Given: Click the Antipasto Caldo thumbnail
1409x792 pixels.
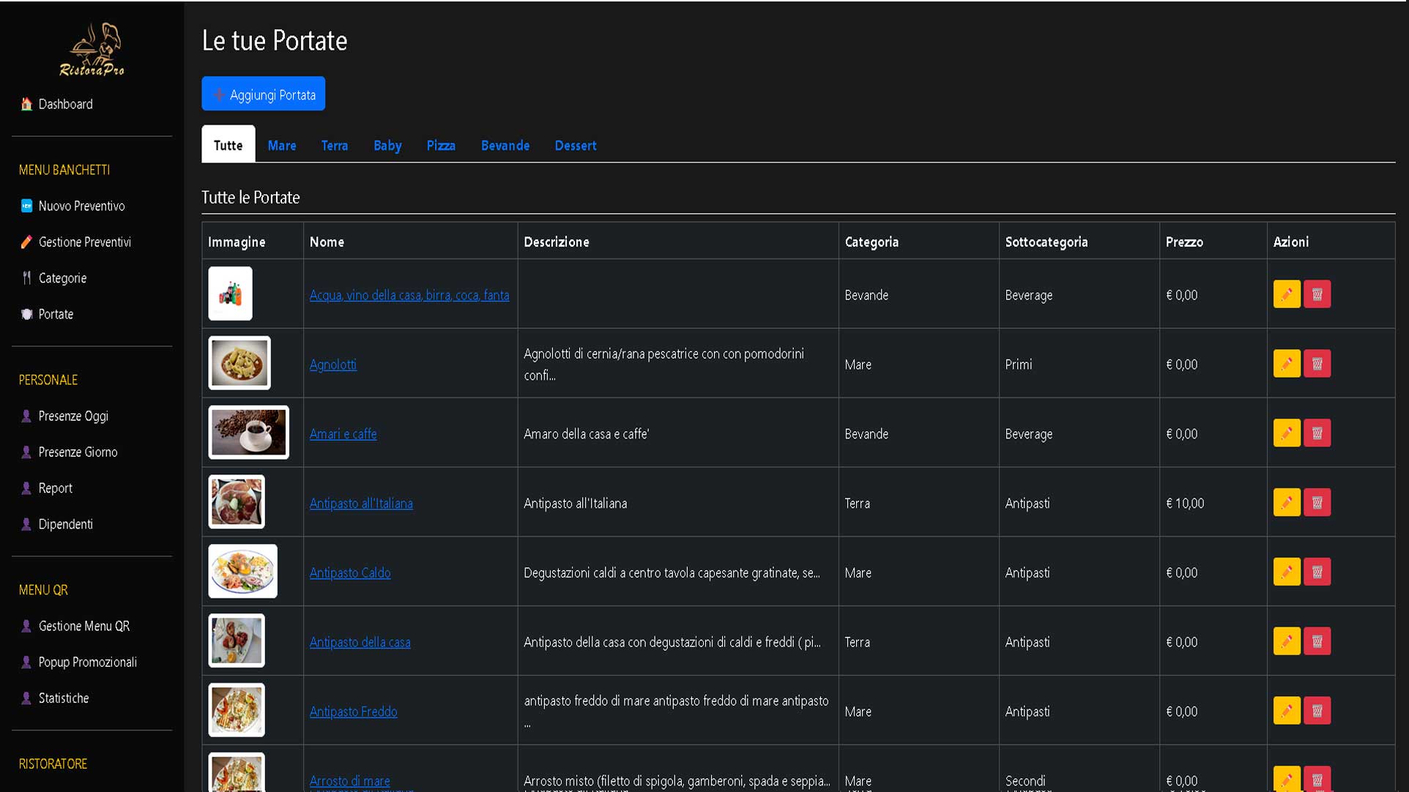Looking at the screenshot, I should (x=242, y=571).
